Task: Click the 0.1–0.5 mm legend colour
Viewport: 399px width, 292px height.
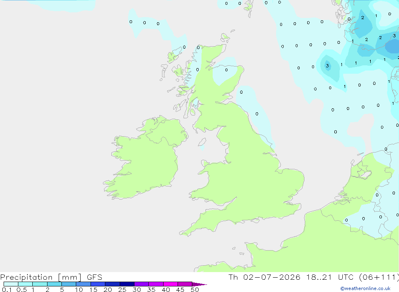Action: 11,284
